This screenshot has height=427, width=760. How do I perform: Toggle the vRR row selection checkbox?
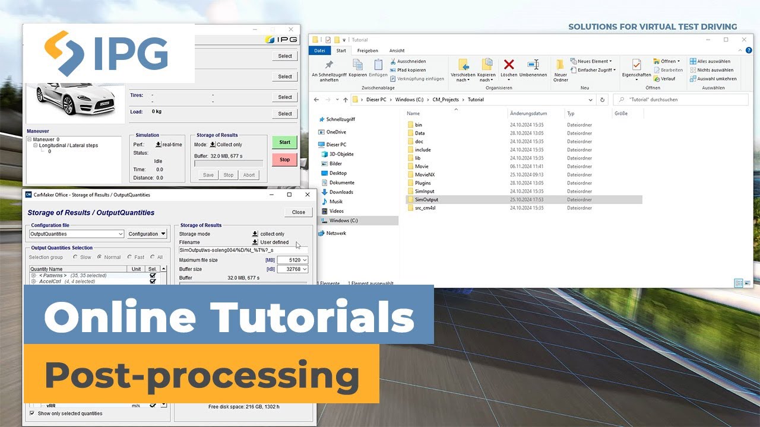coord(153,406)
